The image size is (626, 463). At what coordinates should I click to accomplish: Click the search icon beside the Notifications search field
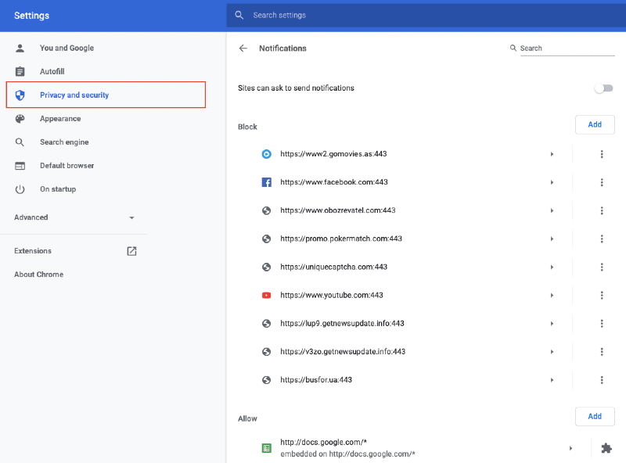point(513,48)
